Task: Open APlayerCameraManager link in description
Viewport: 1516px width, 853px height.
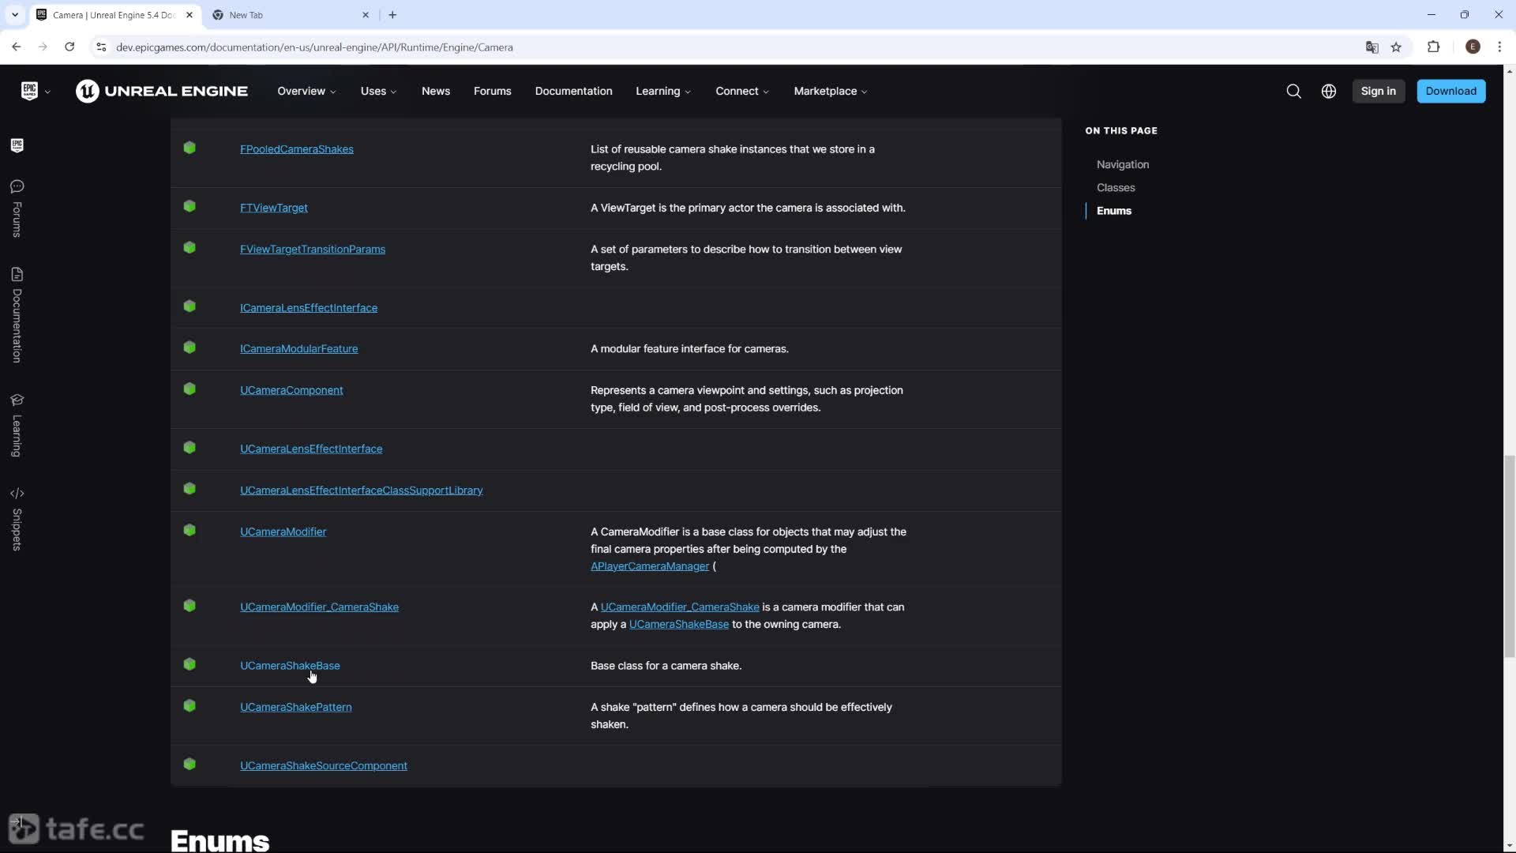Action: click(x=650, y=566)
